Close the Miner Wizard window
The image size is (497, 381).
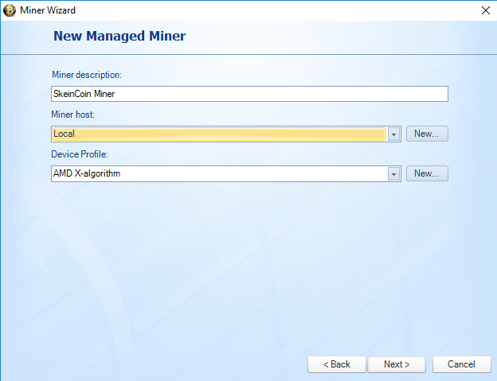[x=486, y=10]
